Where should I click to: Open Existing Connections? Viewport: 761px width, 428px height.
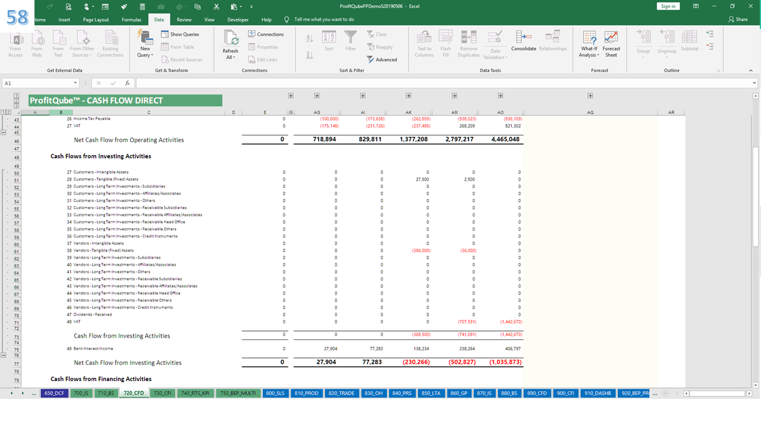pos(110,45)
